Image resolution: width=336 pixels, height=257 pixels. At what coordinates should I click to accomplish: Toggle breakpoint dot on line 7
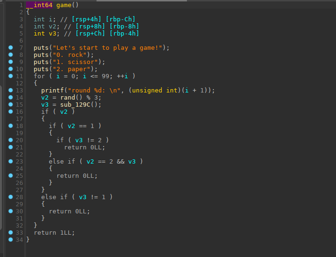pos(10,47)
